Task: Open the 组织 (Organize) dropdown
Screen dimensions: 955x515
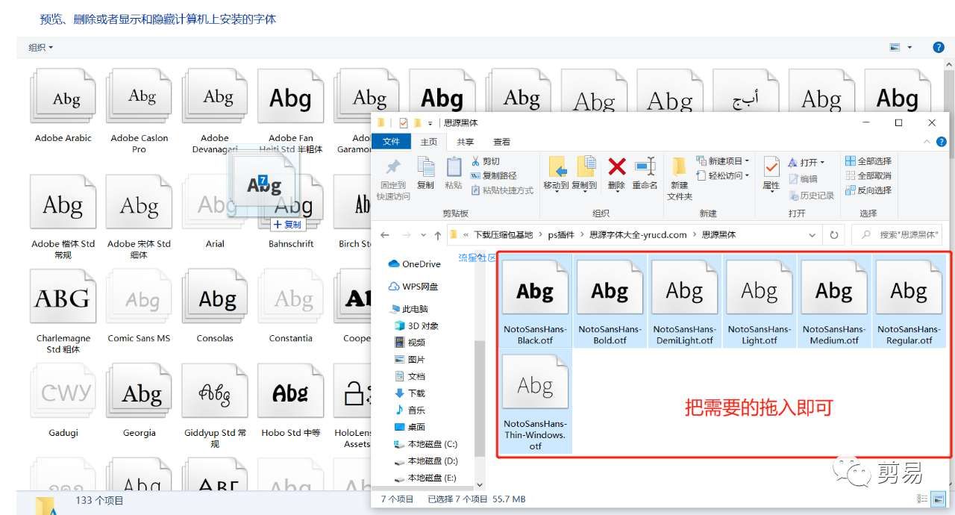Action: pos(40,47)
